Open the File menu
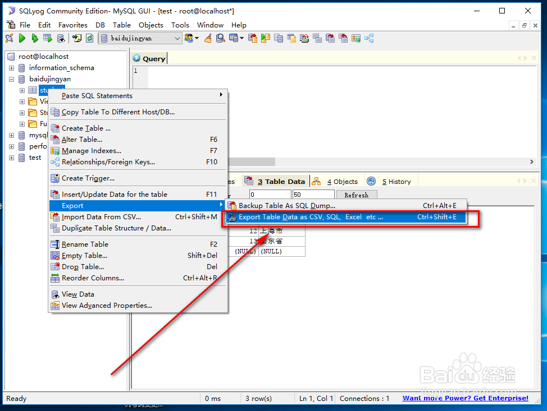The height and width of the screenshot is (411, 547). click(x=25, y=25)
